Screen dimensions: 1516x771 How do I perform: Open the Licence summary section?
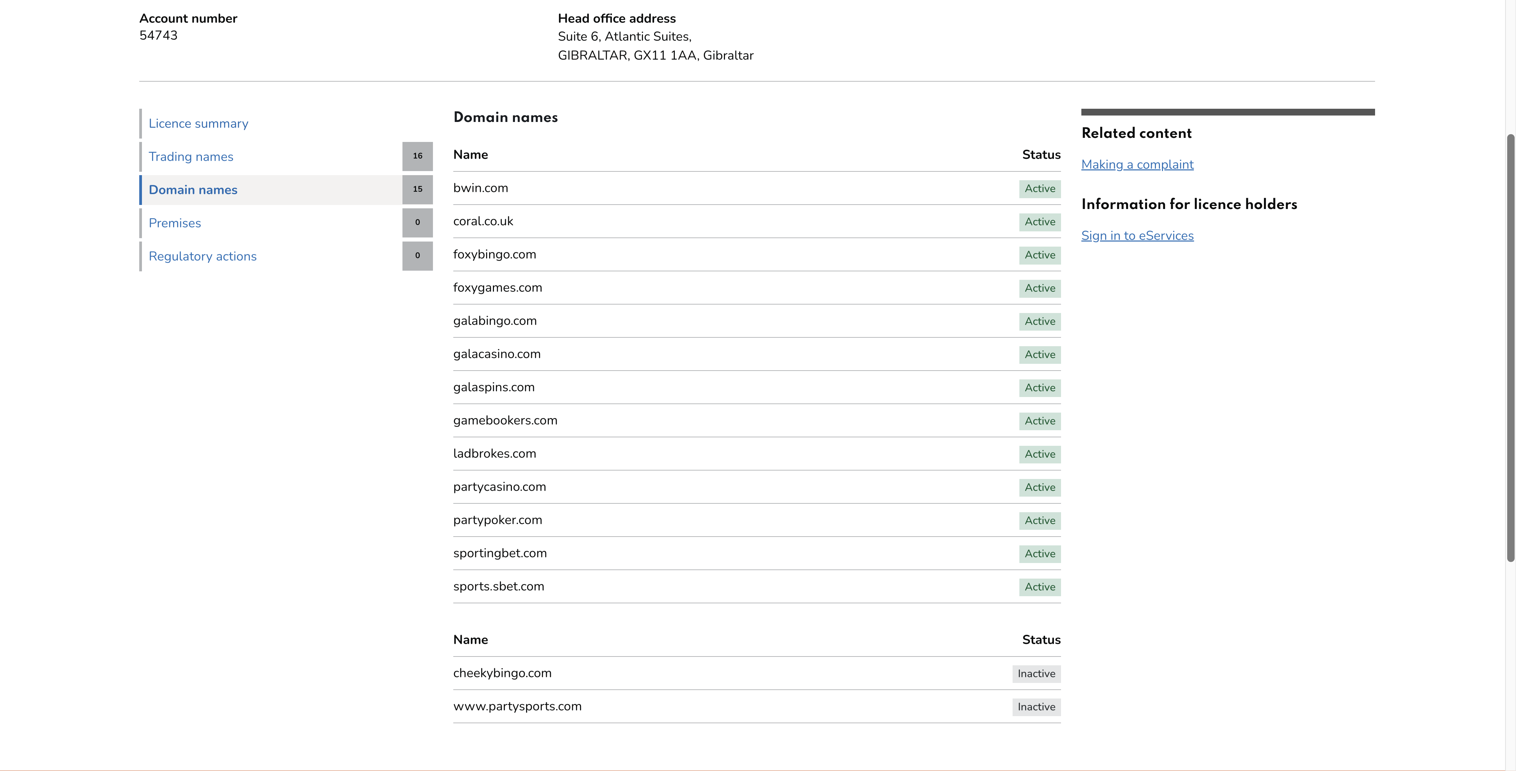tap(198, 124)
